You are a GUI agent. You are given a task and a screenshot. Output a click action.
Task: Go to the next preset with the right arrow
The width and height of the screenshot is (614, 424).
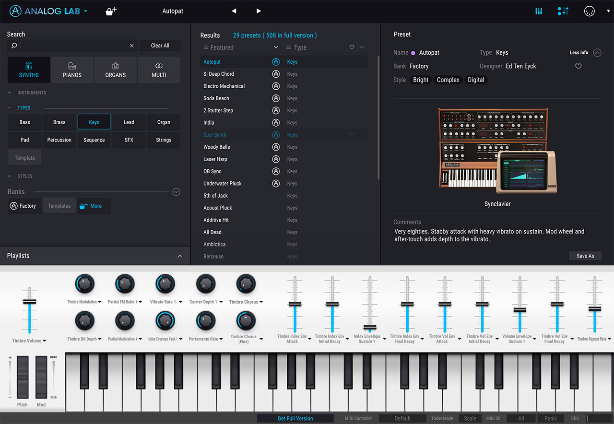pos(259,11)
